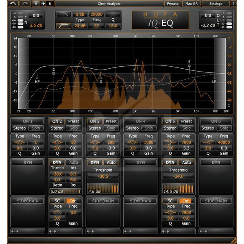This screenshot has height=244, width=244.
Task: Click the LP node in graph
Action: click(x=214, y=78)
